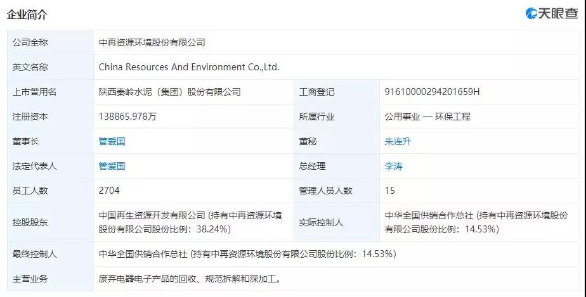Click the 管理人员人数 value 15

click(390, 191)
